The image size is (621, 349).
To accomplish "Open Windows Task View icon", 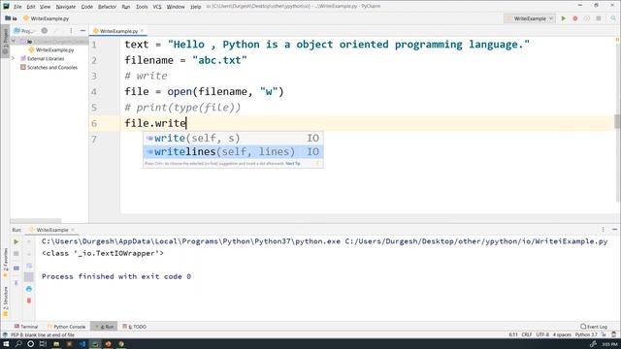I will pos(43,344).
